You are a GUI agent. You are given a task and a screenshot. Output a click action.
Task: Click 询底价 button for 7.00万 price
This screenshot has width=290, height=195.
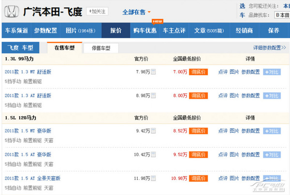198,72
